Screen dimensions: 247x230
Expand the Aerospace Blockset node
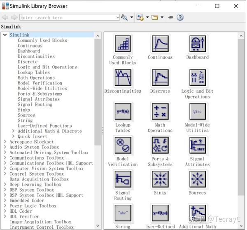click(x=5, y=141)
